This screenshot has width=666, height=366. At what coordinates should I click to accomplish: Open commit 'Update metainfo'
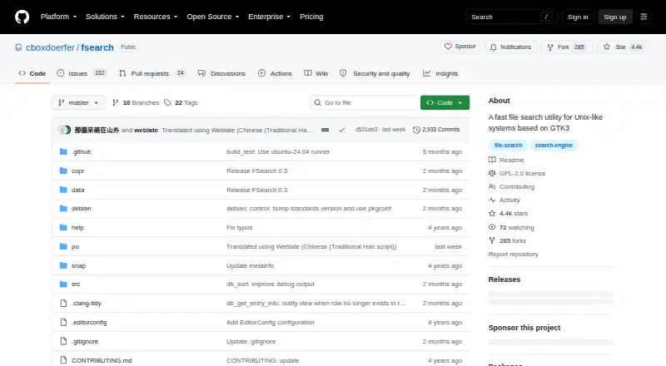pyautogui.click(x=251, y=266)
